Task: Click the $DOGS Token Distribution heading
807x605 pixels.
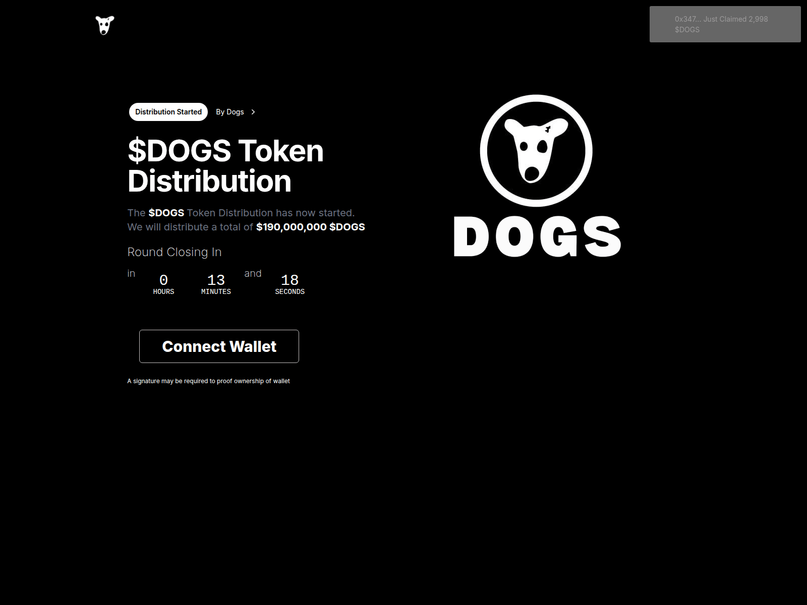Action: tap(225, 166)
